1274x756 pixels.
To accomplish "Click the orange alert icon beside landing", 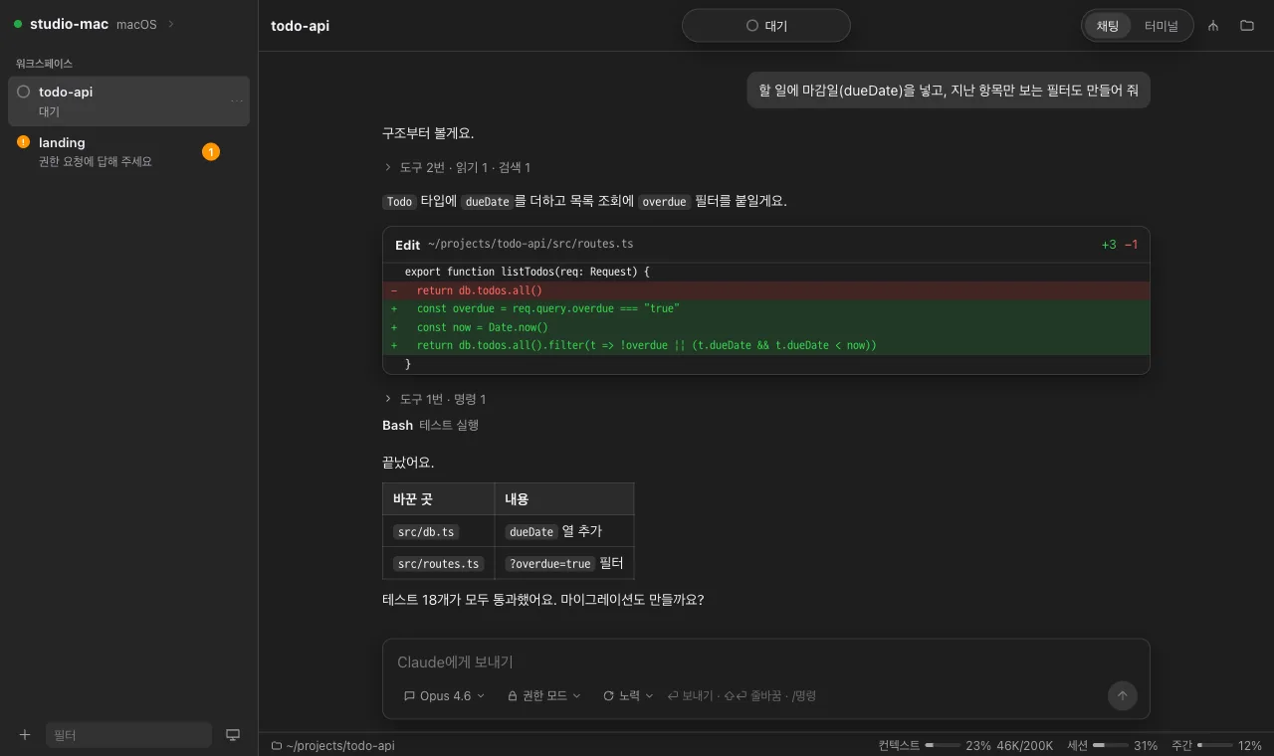I will (x=24, y=142).
